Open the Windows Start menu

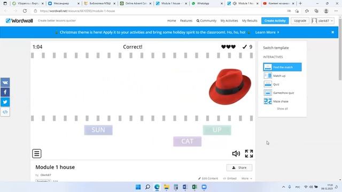coord(138,187)
